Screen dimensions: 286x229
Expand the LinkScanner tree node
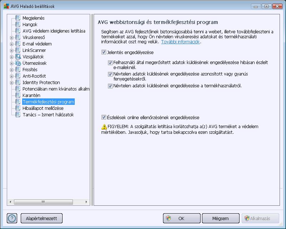11,50
